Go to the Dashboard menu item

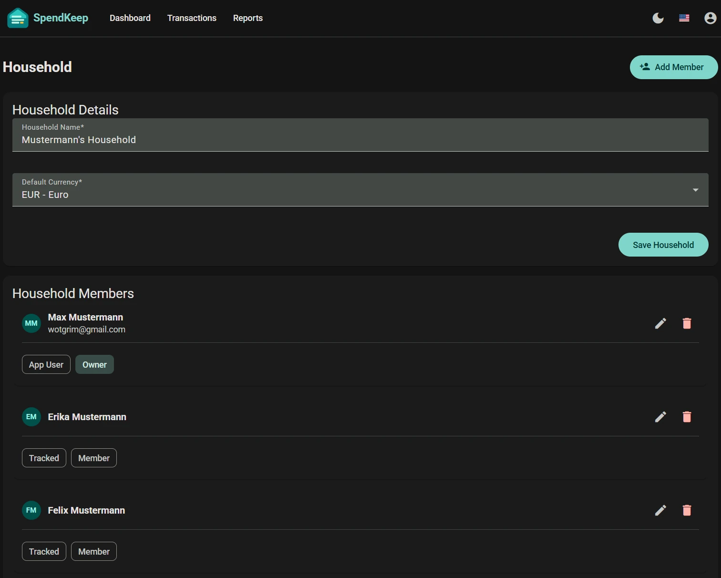coord(130,18)
